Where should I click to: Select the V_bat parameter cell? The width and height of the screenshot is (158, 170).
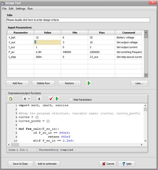[x=20, y=37]
